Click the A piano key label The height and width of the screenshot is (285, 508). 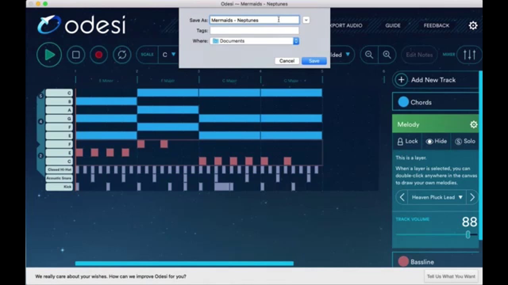[59, 110]
